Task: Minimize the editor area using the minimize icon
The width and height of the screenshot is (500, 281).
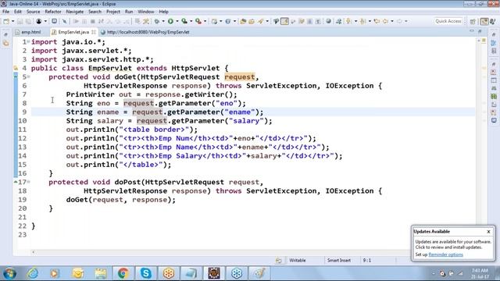Action: tap(472, 31)
